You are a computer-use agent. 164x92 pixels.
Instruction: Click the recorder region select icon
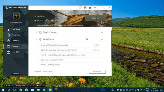click(x=12, y=85)
